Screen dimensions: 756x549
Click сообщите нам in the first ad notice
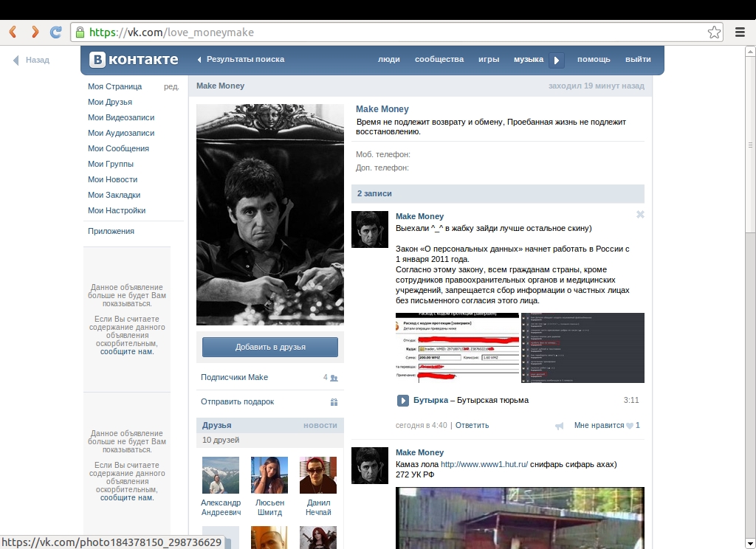[127, 351]
